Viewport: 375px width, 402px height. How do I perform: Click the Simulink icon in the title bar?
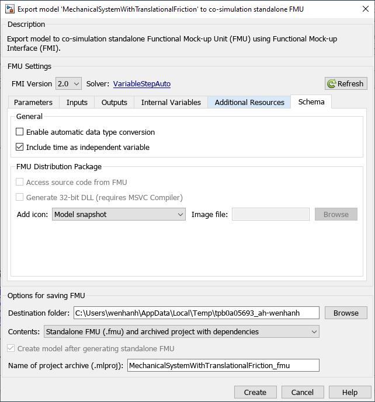click(10, 9)
